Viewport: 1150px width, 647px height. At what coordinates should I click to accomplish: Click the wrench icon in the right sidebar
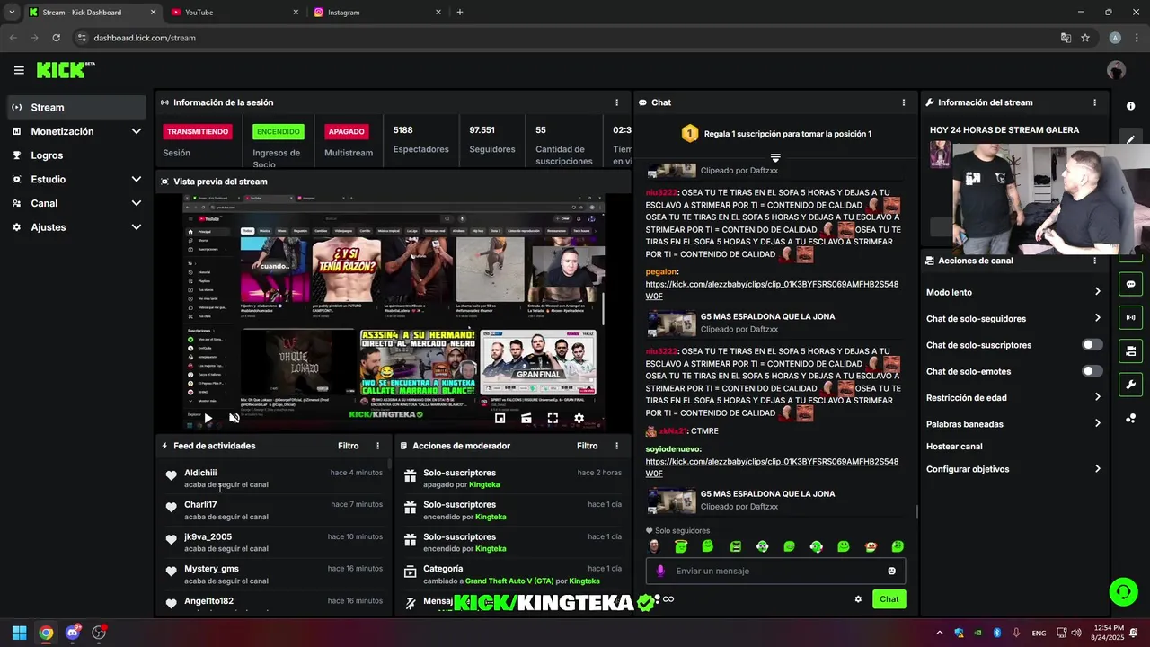pos(1130,385)
